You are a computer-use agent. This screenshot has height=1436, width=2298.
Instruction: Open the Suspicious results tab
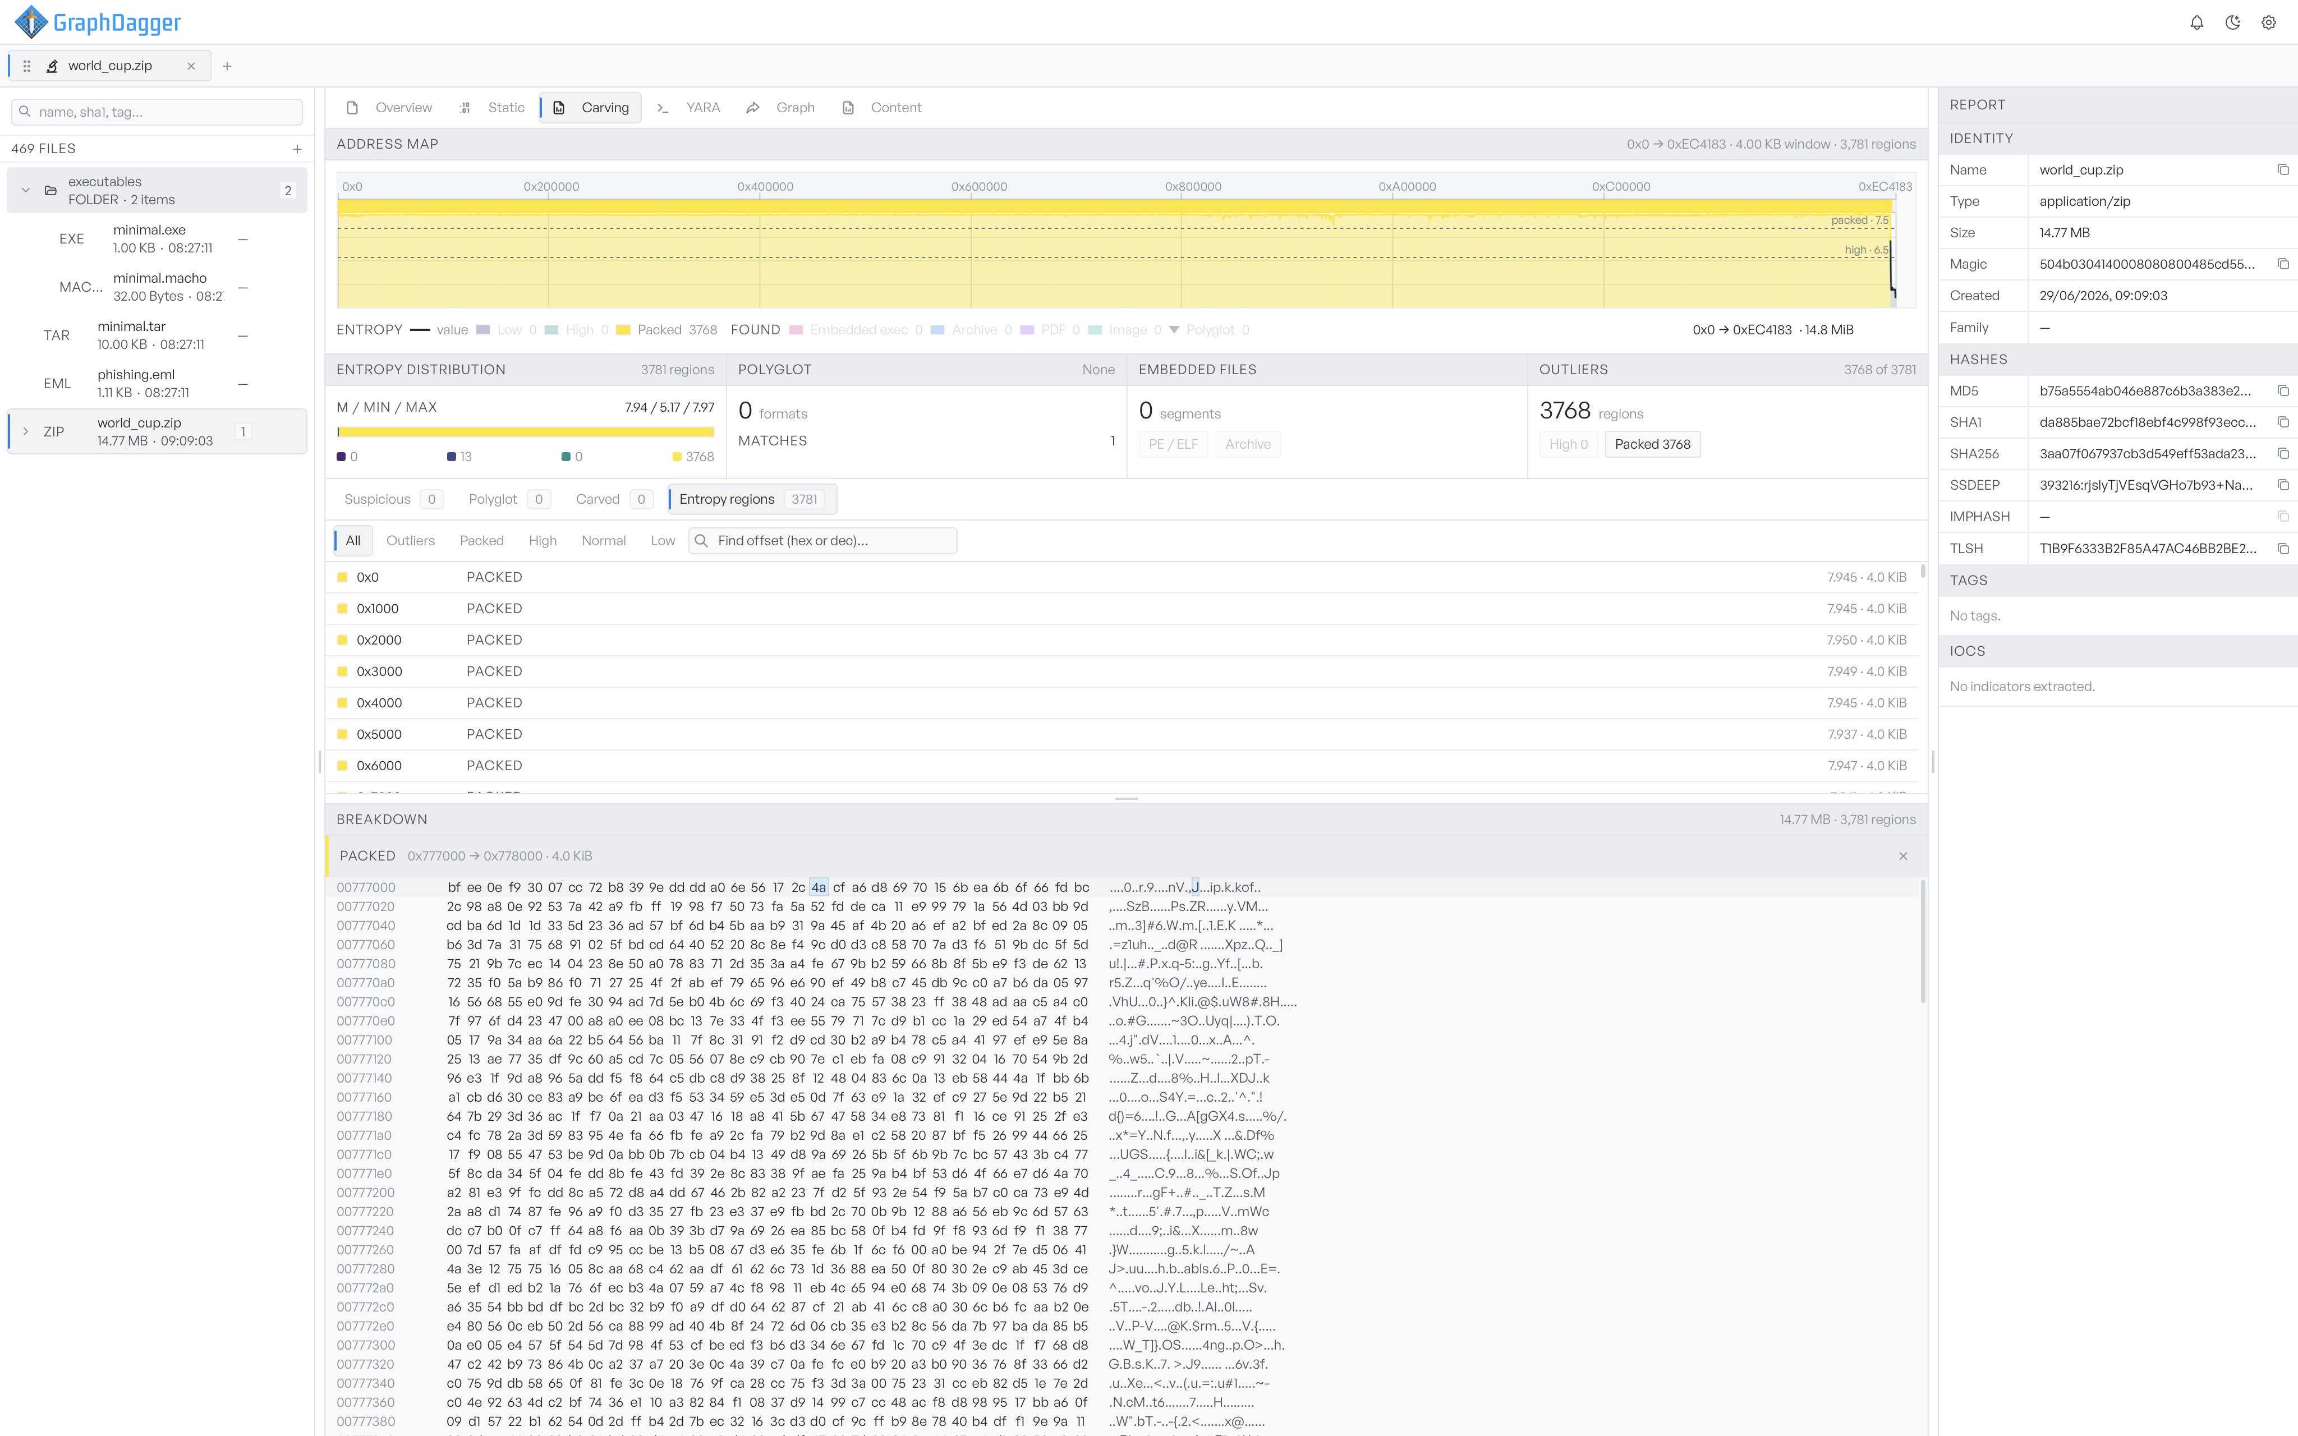392,500
